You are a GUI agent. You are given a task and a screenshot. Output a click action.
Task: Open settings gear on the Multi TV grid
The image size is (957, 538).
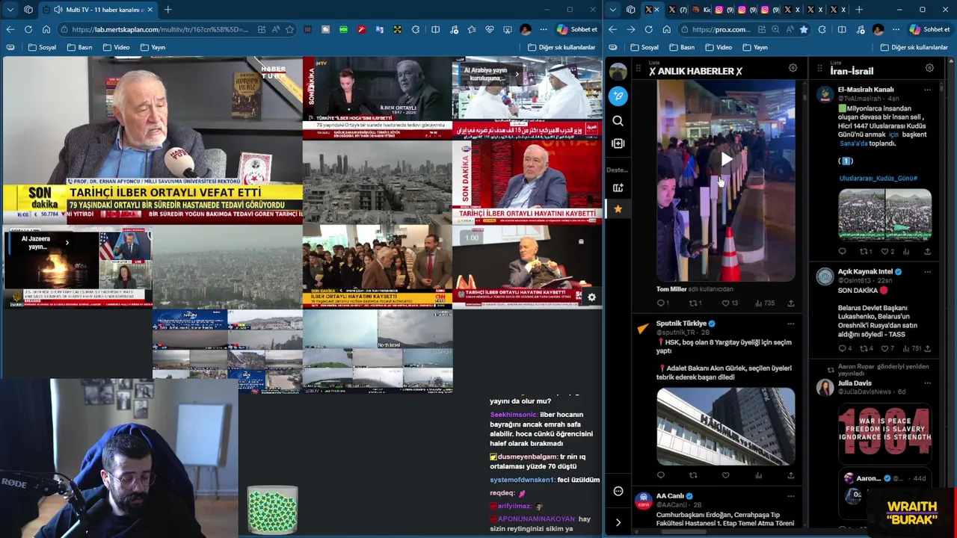coord(591,297)
